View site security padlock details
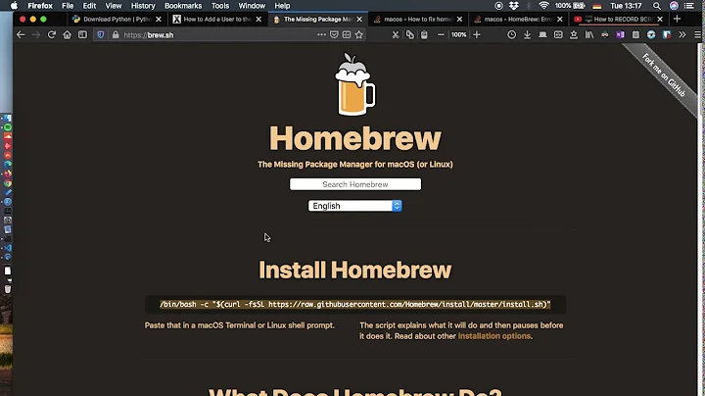705x396 pixels. tap(116, 34)
